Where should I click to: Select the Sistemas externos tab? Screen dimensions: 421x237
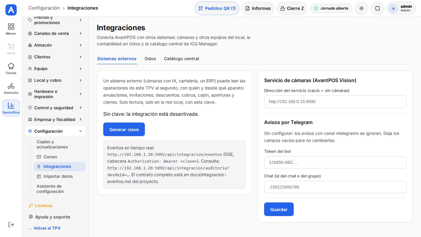point(117,59)
